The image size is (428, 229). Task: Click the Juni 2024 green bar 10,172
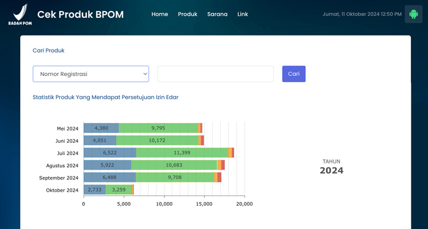(x=157, y=140)
